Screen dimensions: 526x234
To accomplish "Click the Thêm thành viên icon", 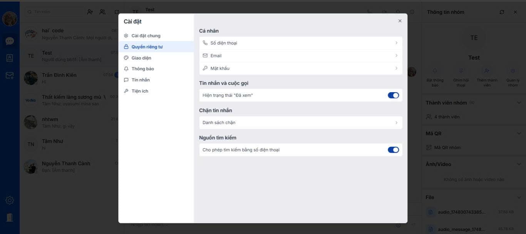I will (487, 71).
